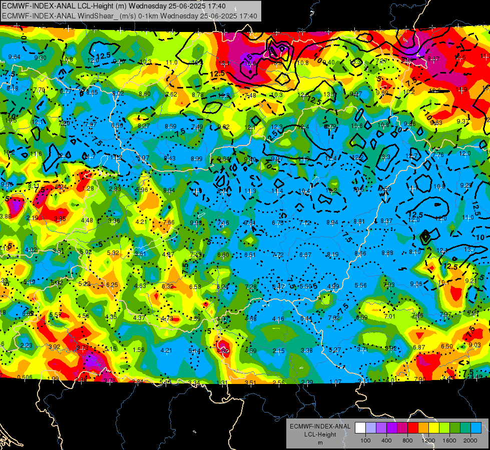Click the WindShear 0-1km title line
This screenshot has height=450, width=490.
(129, 16)
